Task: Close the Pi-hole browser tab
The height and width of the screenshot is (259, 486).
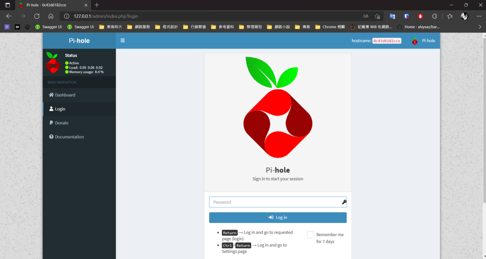Action: click(x=86, y=5)
